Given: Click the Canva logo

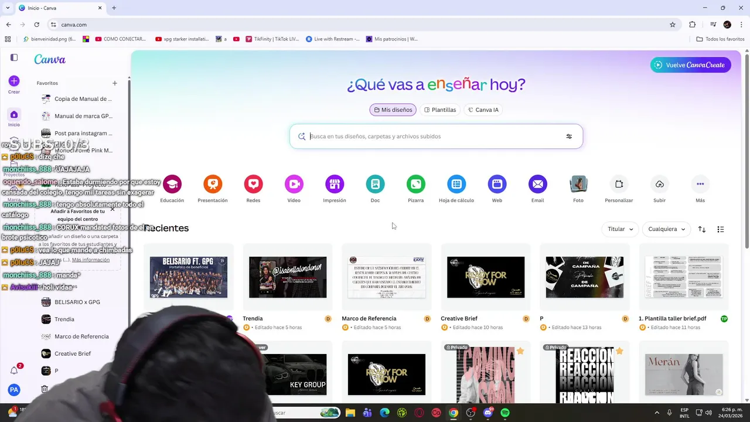Looking at the screenshot, I should tap(50, 59).
